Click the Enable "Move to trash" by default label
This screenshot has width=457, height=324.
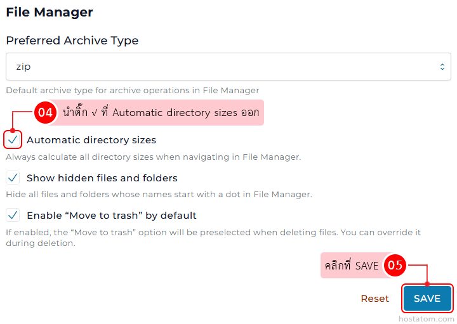click(x=112, y=216)
